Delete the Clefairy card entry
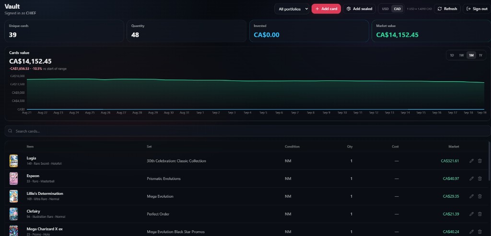The width and height of the screenshot is (491, 236). tap(479, 214)
